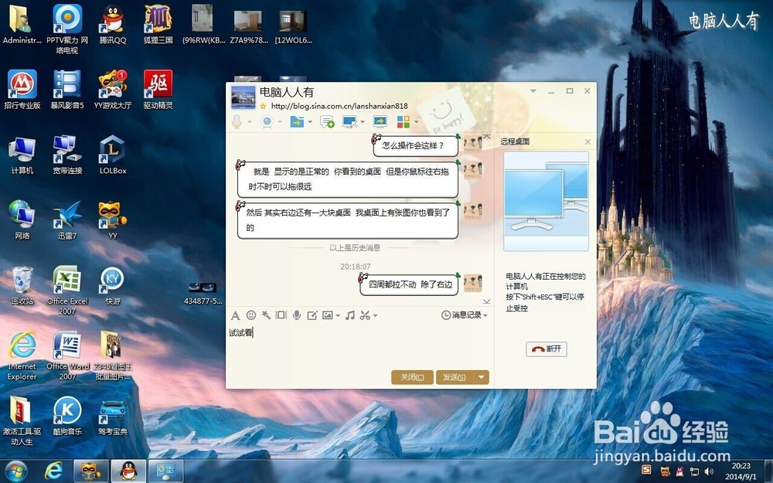Expand the voice call options arrow
Viewport: 773px width, 483px height.
point(249,121)
